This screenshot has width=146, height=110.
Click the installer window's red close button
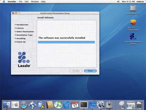coord(13,13)
